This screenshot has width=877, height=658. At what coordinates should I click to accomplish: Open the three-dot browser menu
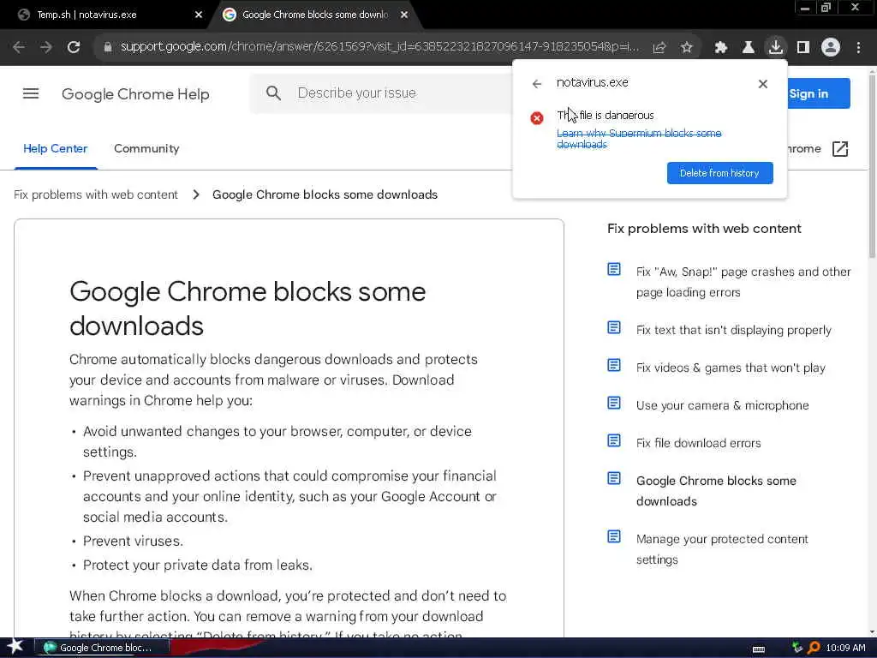tap(858, 48)
